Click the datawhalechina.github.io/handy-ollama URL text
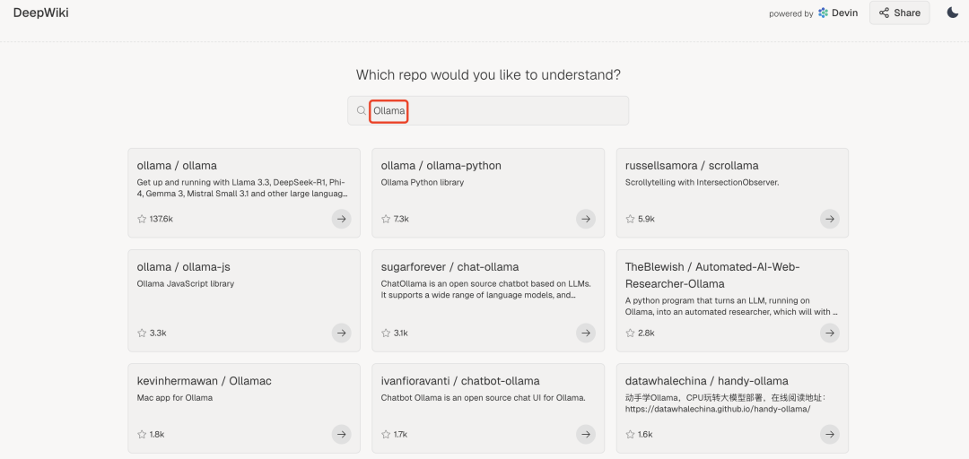The width and height of the screenshot is (969, 459). [x=718, y=409]
